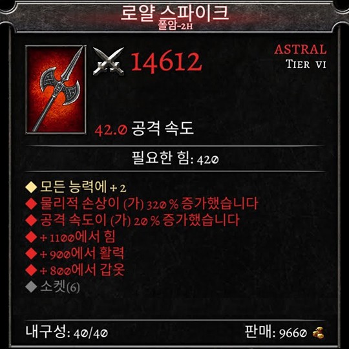Click the item title 로얄 스파이크
This screenshot has height=349, width=349.
(x=174, y=12)
